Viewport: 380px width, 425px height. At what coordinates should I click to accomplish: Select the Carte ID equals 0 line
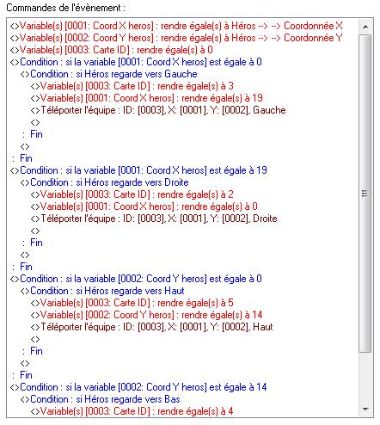coord(112,50)
